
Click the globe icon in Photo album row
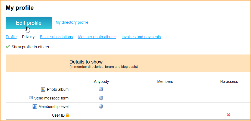[x=101, y=89]
